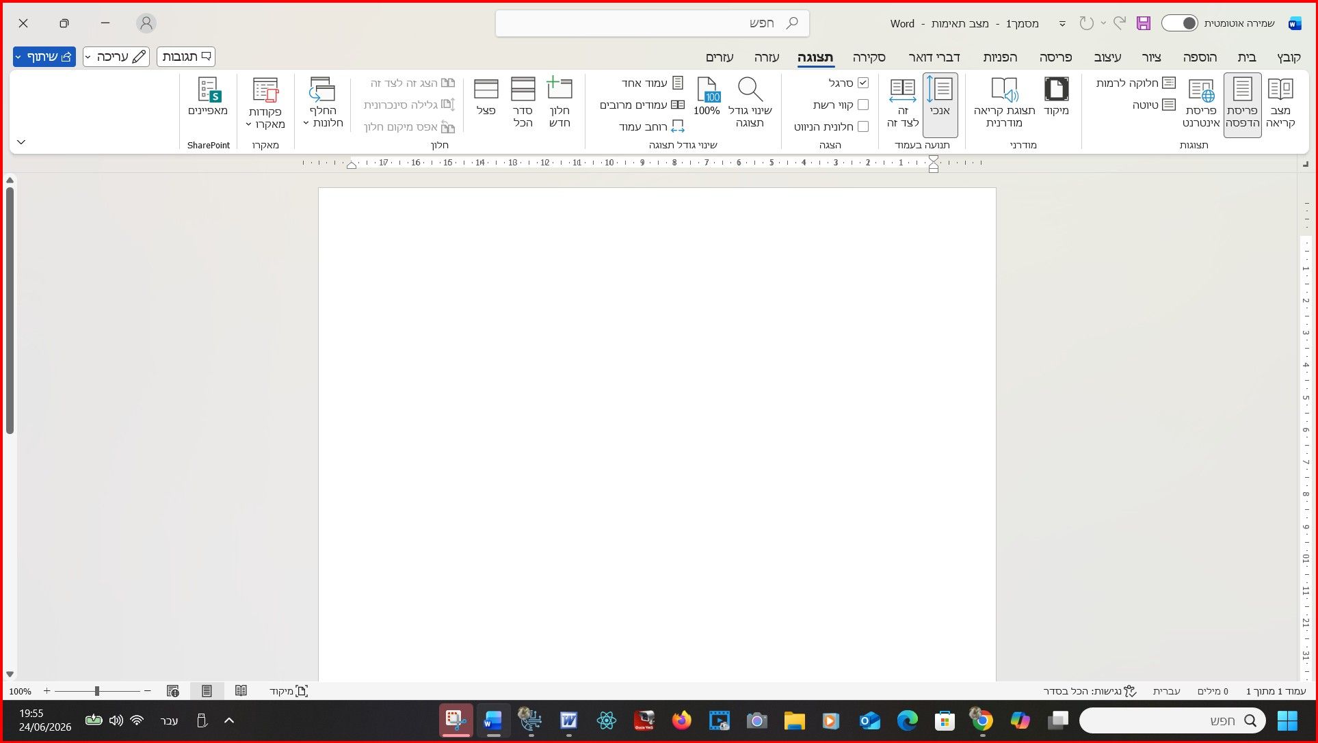
Task: Click page number status (עמוד 1 מתוך 1)
Action: (x=1276, y=691)
